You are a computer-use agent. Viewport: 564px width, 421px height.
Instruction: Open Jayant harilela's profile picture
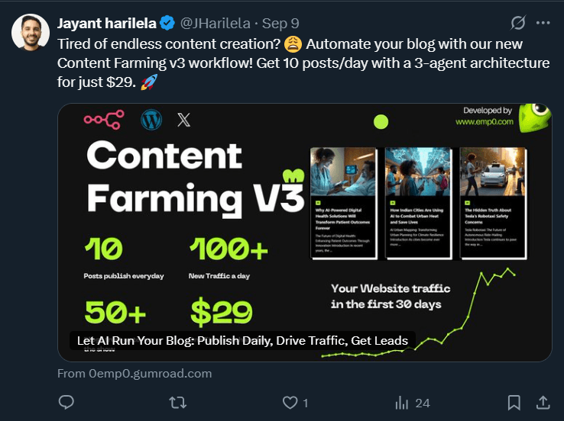point(28,30)
